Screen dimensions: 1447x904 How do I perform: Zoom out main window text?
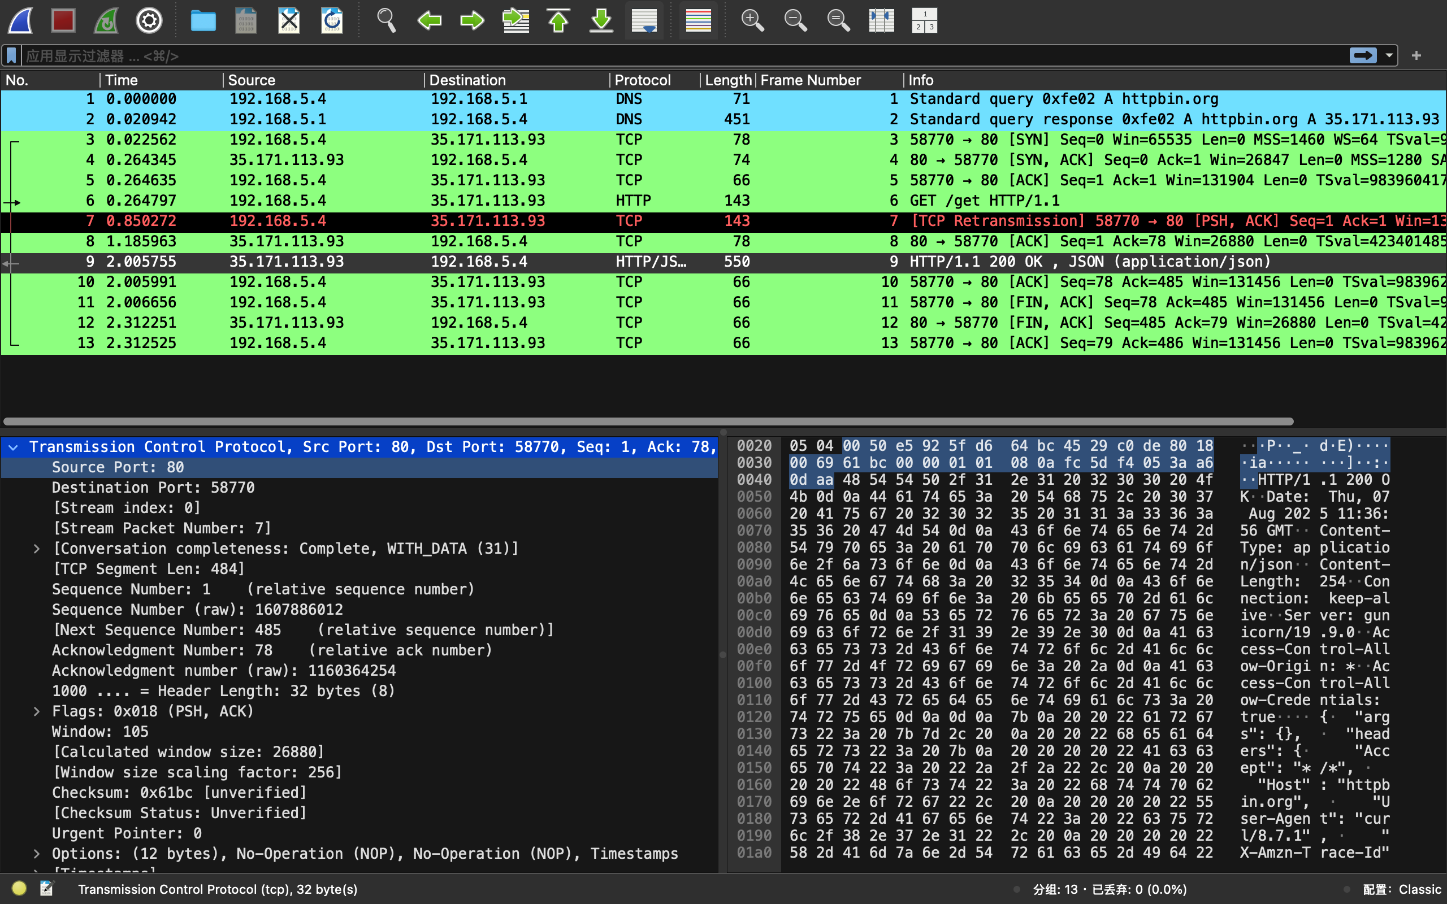pos(795,20)
